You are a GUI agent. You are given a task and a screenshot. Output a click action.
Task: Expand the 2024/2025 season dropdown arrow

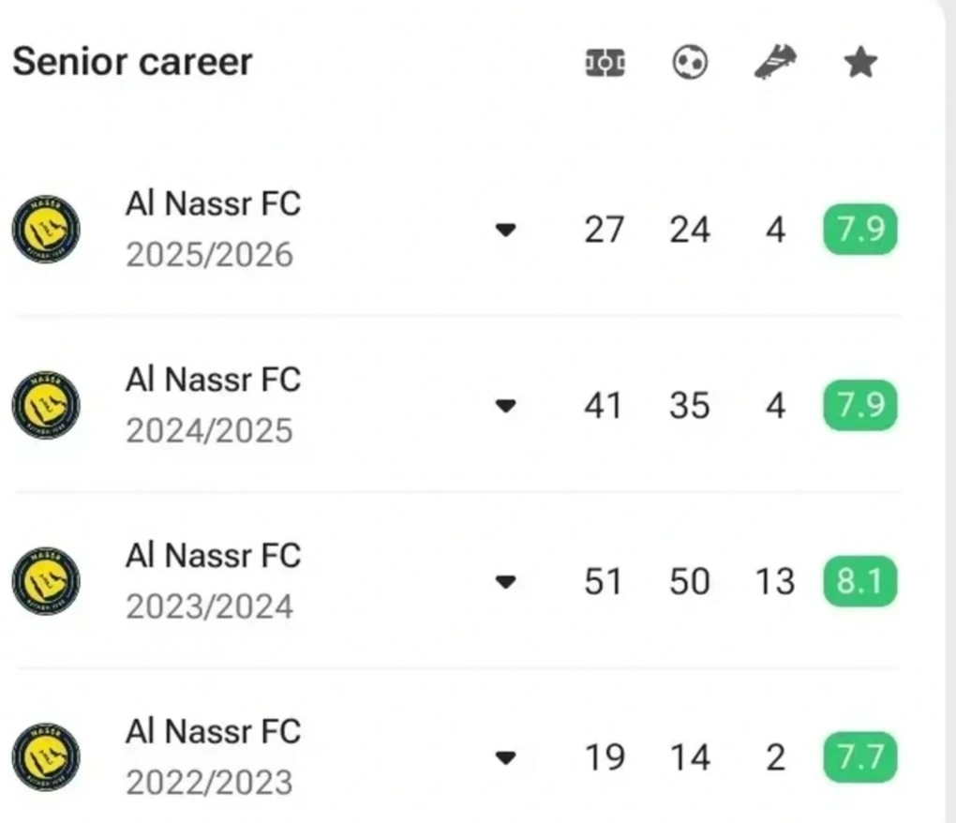(x=506, y=406)
